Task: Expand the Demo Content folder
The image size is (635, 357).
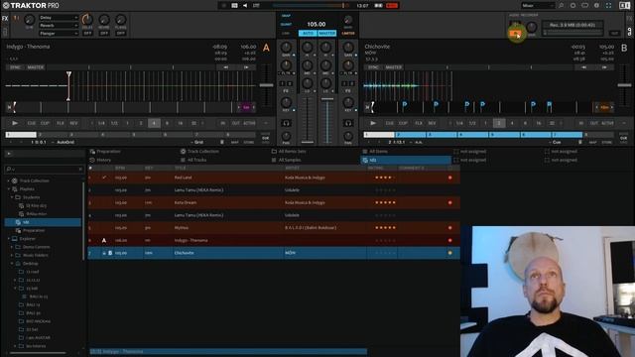Action: point(12,247)
